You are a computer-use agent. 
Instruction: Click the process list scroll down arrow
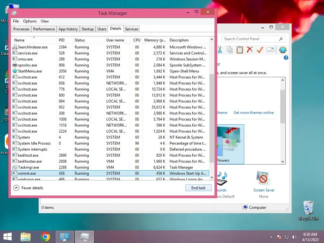tap(212, 177)
